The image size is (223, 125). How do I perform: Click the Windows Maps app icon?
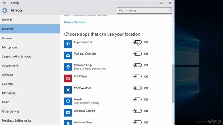(x=68, y=123)
